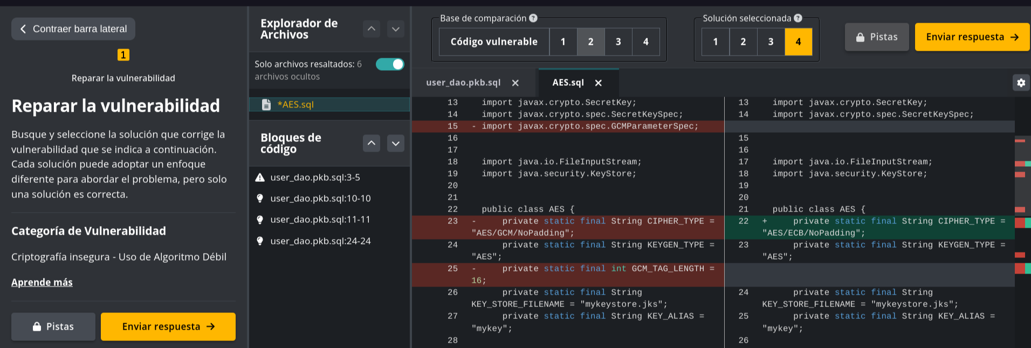This screenshot has height=348, width=1031.
Task: Go to previous code block with up chevron
Action: point(372,143)
